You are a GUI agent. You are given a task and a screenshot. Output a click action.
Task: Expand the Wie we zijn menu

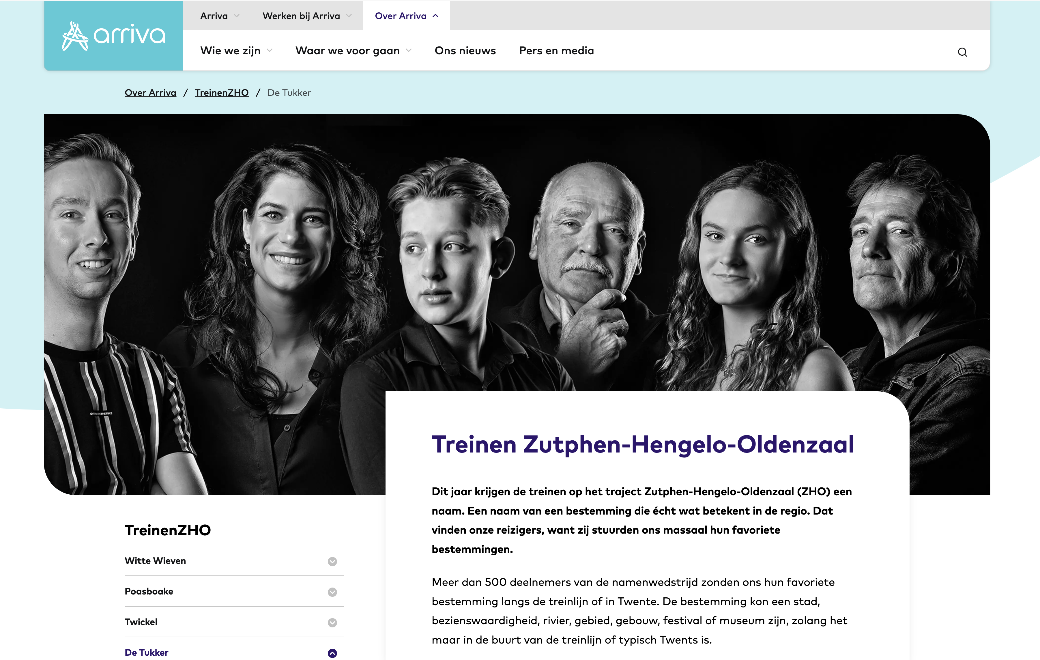pos(236,51)
